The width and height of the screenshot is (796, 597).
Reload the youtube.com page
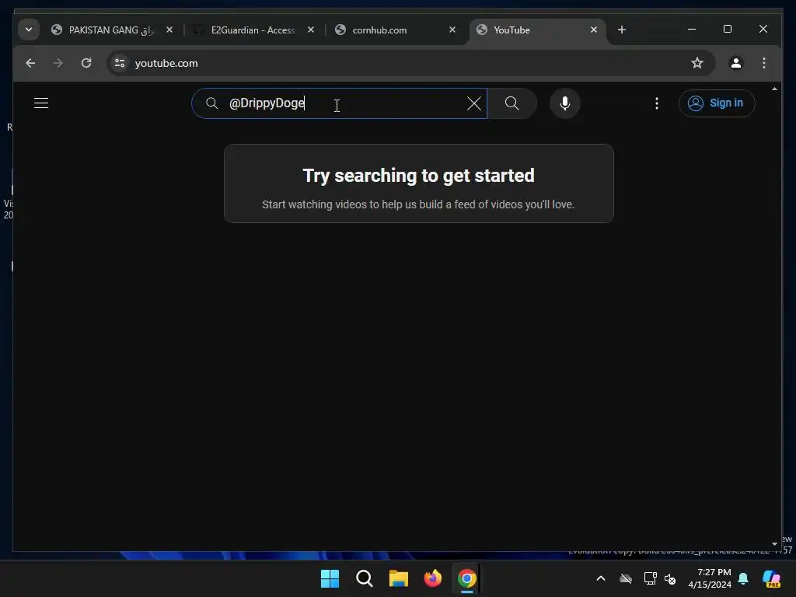pos(86,63)
